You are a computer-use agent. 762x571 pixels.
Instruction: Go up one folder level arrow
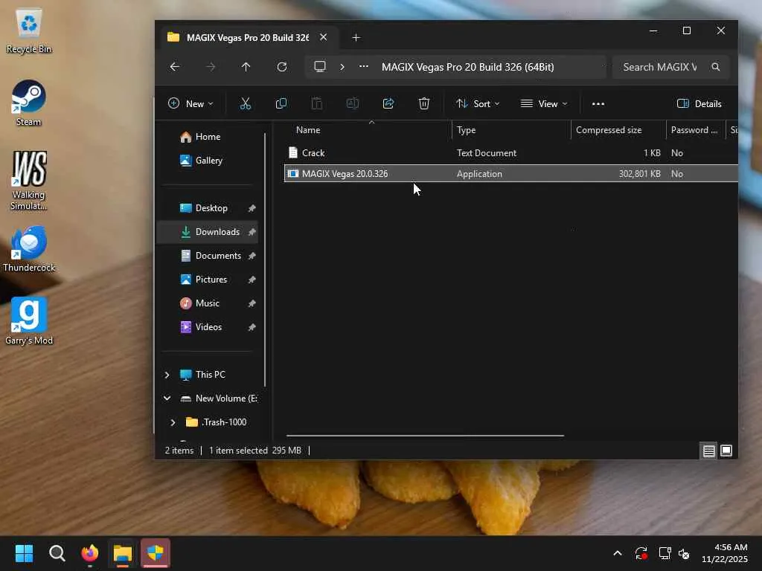pos(246,67)
